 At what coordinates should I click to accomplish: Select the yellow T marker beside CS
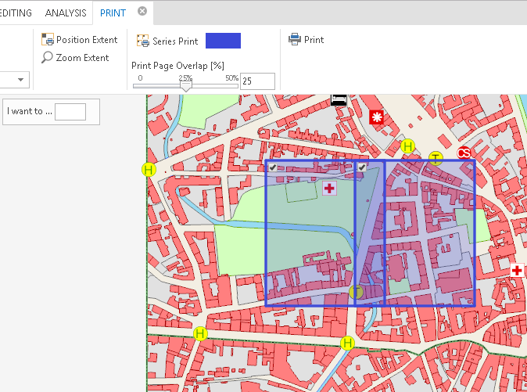point(436,159)
